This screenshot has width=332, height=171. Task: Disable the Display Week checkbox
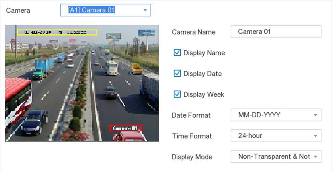tap(177, 94)
